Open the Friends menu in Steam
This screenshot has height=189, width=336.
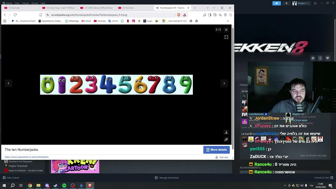[x=25, y=3]
